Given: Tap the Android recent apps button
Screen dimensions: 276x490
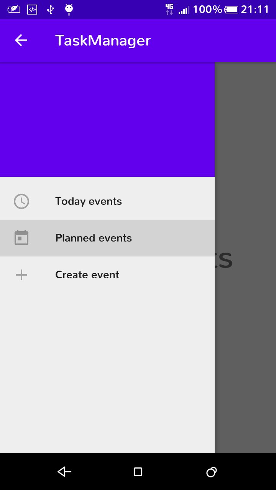Looking at the screenshot, I should tap(212, 472).
